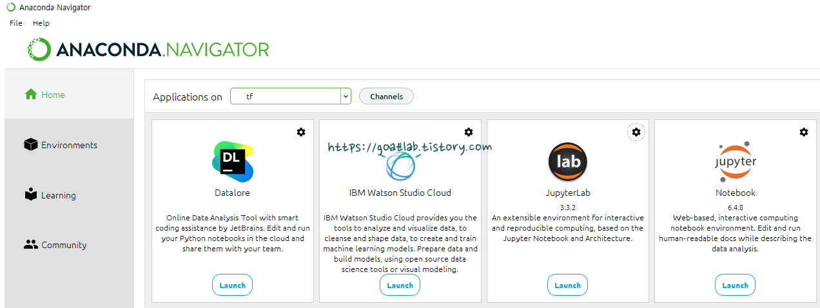This screenshot has width=820, height=308.
Task: Click the Datalore DL application logo
Action: 233,162
